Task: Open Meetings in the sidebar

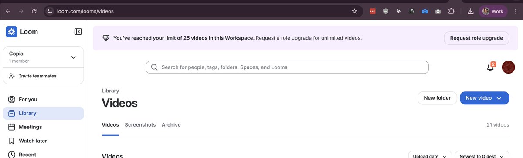Action: click(43, 127)
